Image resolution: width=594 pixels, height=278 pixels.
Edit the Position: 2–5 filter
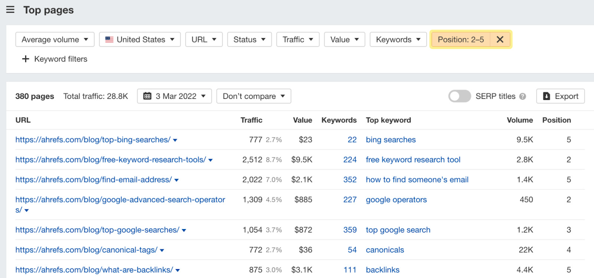click(x=461, y=39)
